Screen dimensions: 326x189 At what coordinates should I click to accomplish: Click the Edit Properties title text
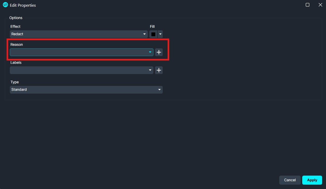pyautogui.click(x=23, y=5)
